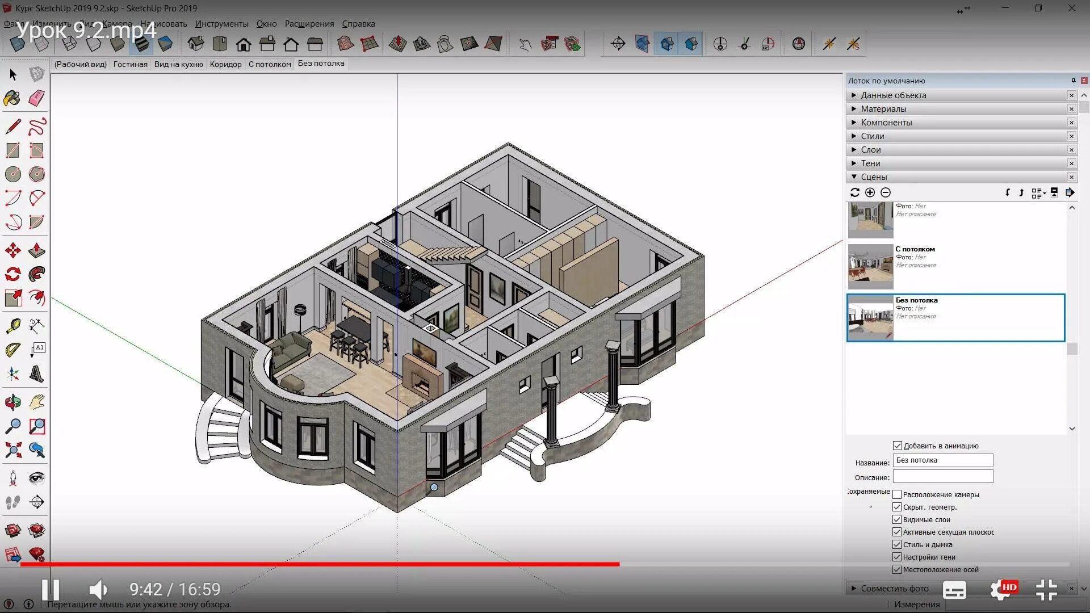
Task: Uncheck Добавить в анимацию checkbox
Action: click(x=897, y=446)
